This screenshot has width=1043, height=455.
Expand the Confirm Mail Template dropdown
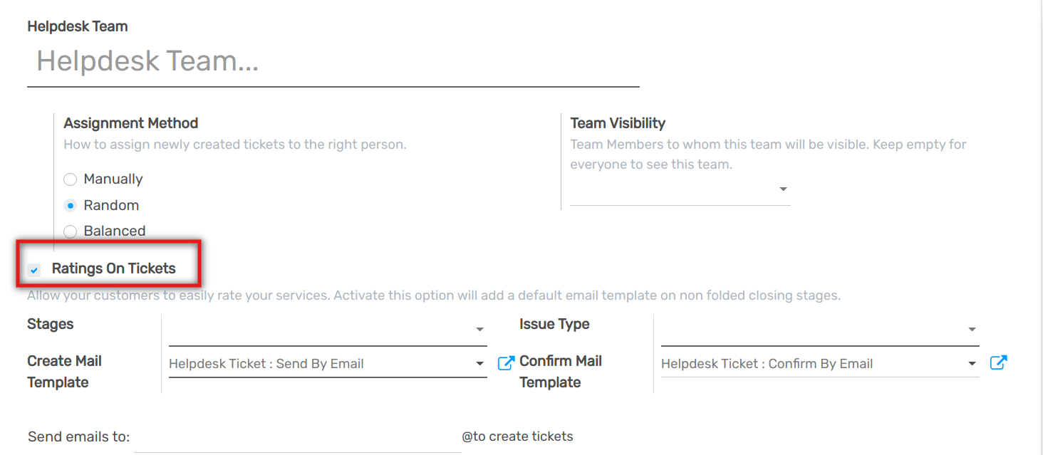tap(972, 363)
